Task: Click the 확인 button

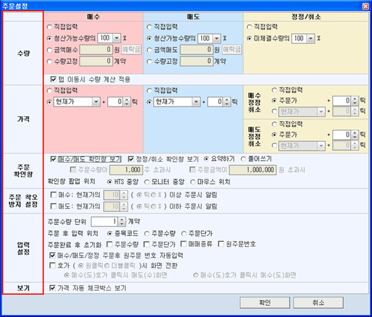Action: [x=264, y=303]
